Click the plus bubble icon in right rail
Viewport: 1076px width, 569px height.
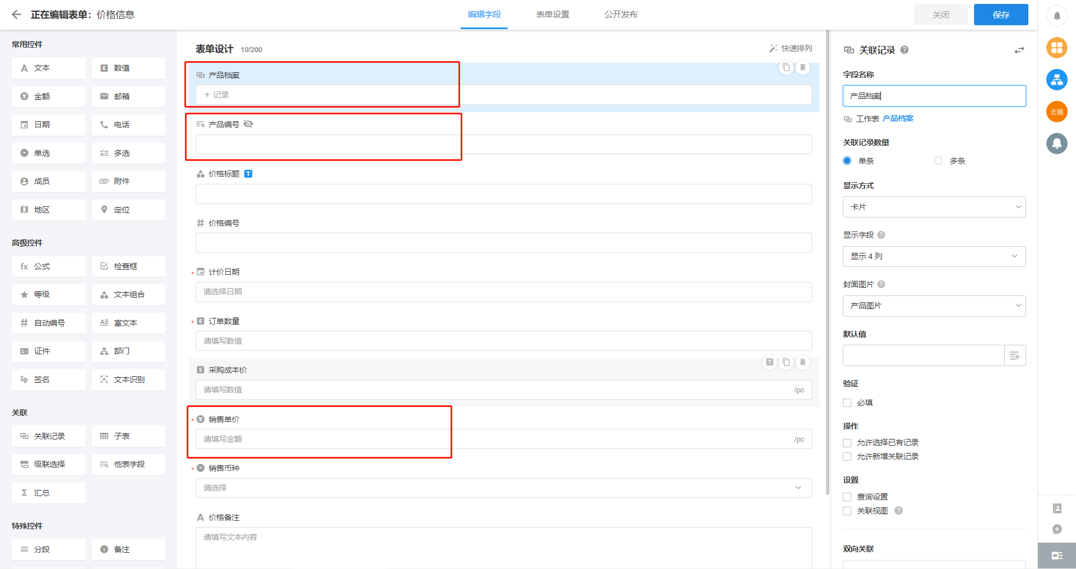coord(1057,529)
